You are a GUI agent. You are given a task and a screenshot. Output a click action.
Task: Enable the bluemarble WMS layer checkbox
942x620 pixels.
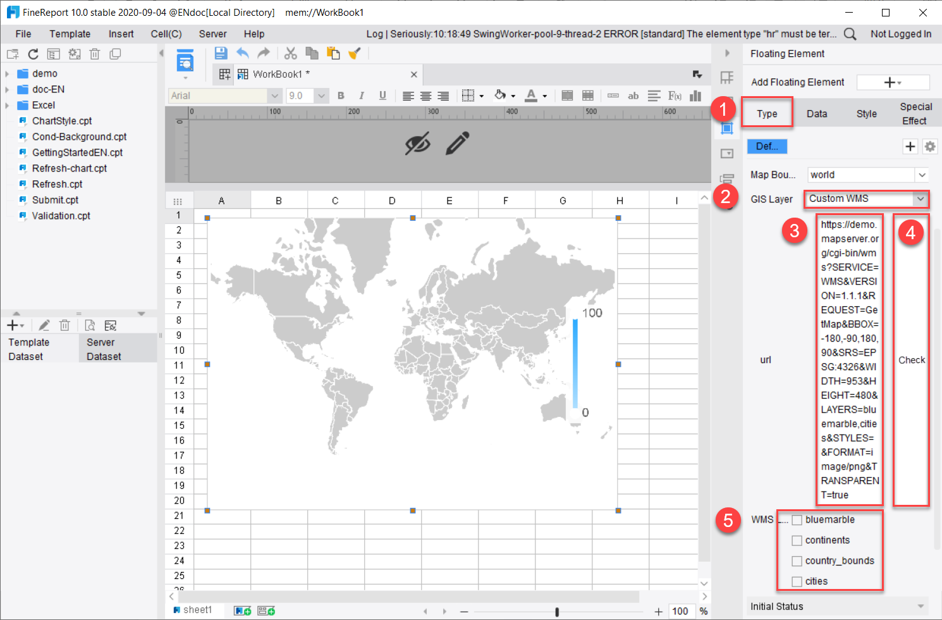(797, 519)
